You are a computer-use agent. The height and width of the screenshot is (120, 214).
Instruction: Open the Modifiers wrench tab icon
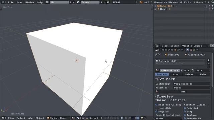pyautogui.click(x=182, y=50)
